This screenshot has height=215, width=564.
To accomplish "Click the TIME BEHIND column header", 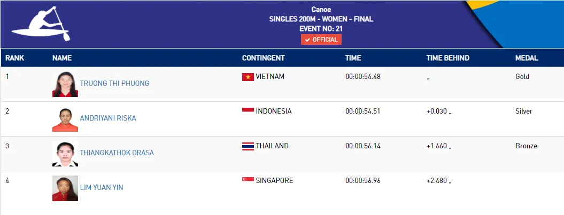I will tap(448, 58).
